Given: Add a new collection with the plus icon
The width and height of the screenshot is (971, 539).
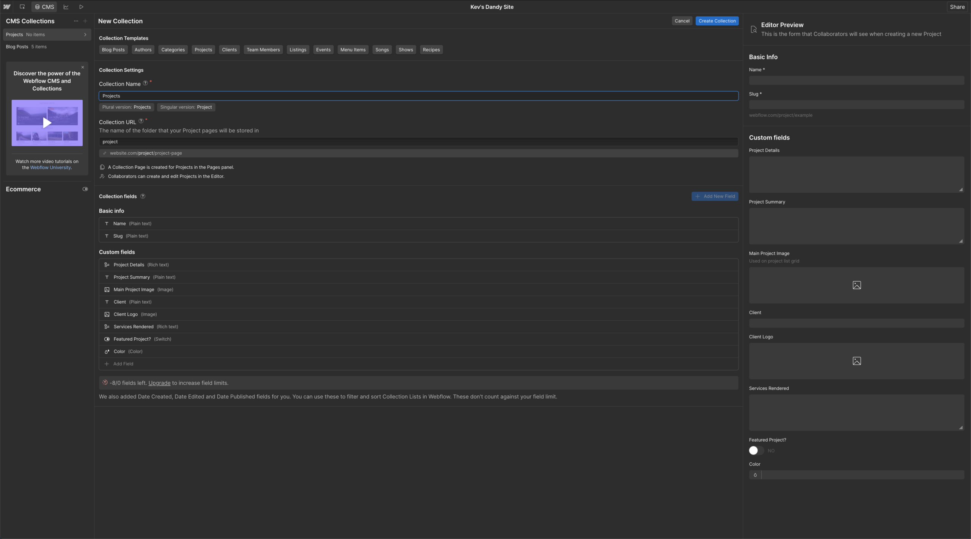Looking at the screenshot, I should coord(85,21).
